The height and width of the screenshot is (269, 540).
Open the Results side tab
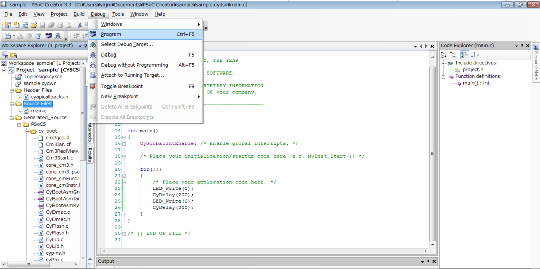(x=90, y=154)
